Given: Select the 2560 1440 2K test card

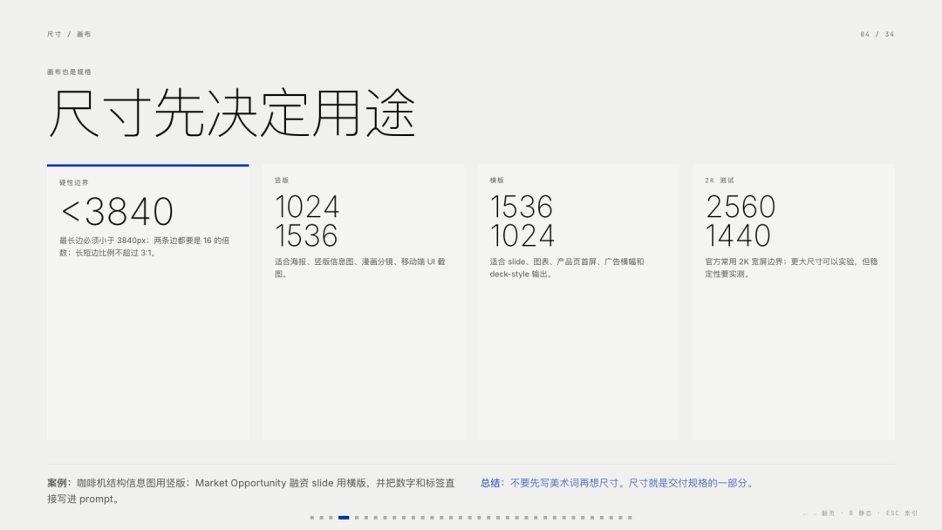Looking at the screenshot, I should (x=794, y=302).
